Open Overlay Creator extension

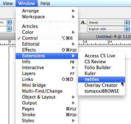point(102,85)
